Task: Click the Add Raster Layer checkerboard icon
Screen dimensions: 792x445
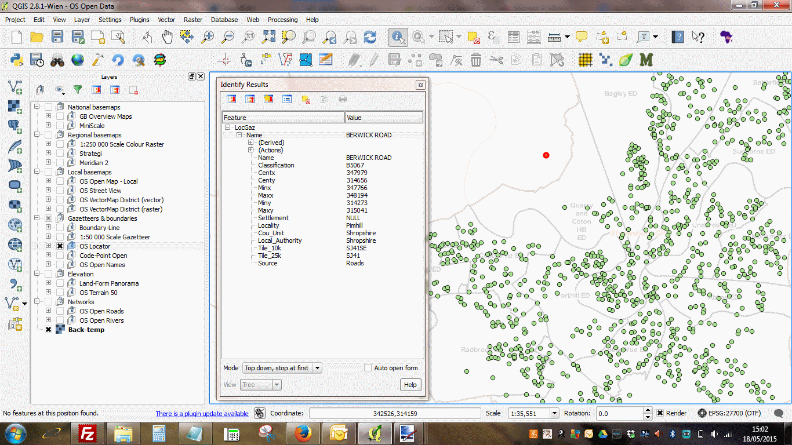Action: pyautogui.click(x=14, y=107)
